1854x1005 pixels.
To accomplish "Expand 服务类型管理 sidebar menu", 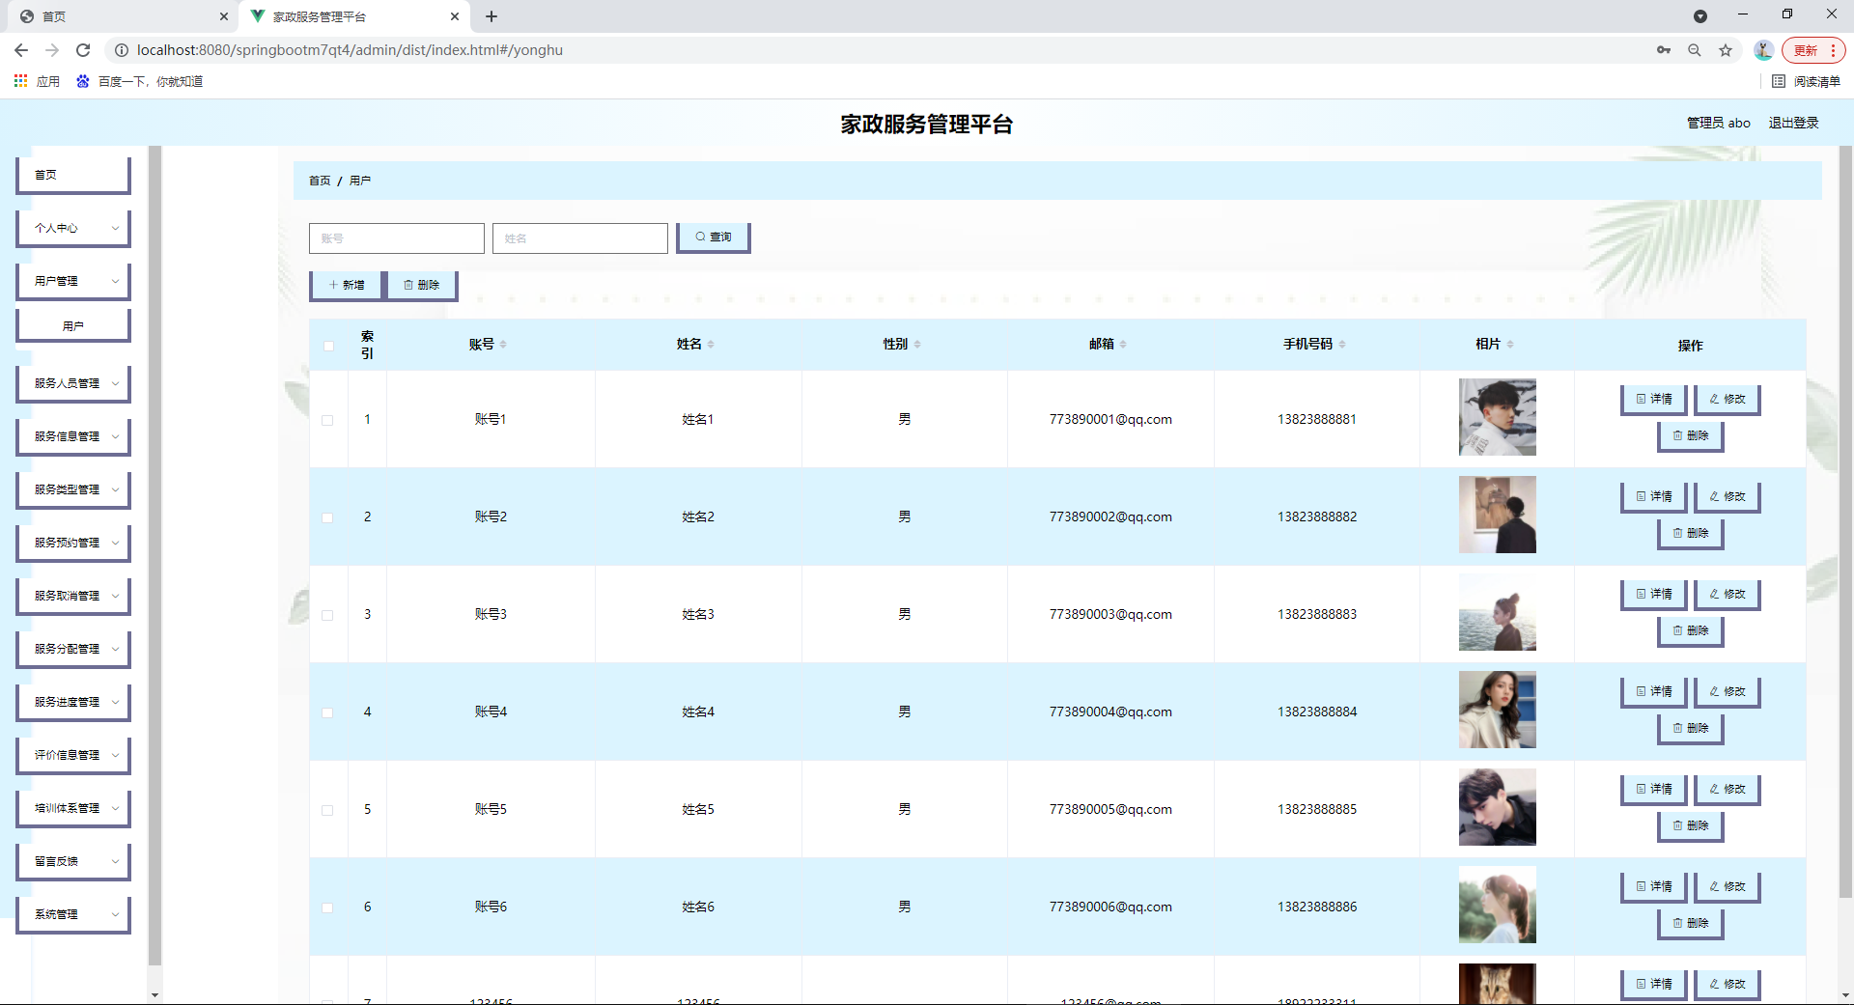I will click(73, 490).
